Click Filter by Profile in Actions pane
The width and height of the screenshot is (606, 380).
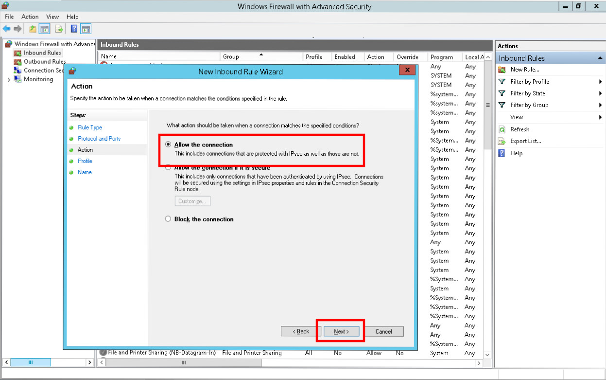point(530,82)
